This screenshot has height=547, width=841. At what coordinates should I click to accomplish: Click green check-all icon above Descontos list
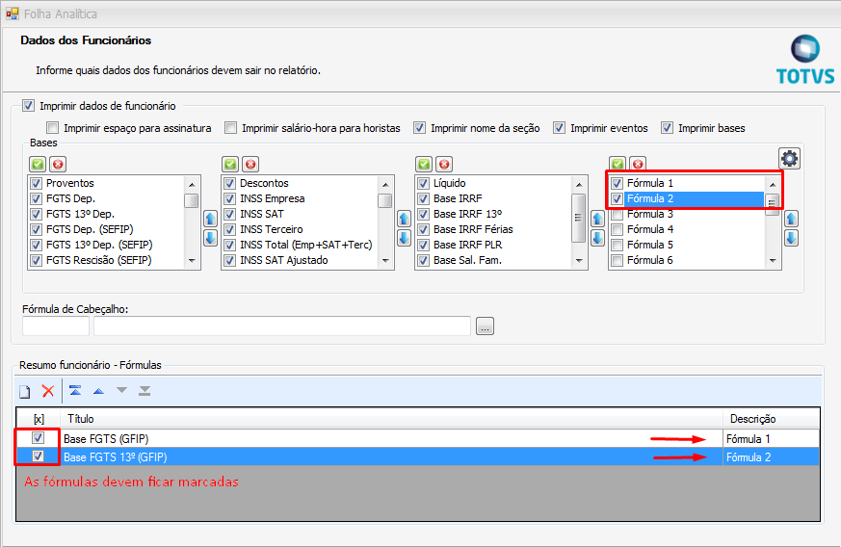[x=230, y=164]
